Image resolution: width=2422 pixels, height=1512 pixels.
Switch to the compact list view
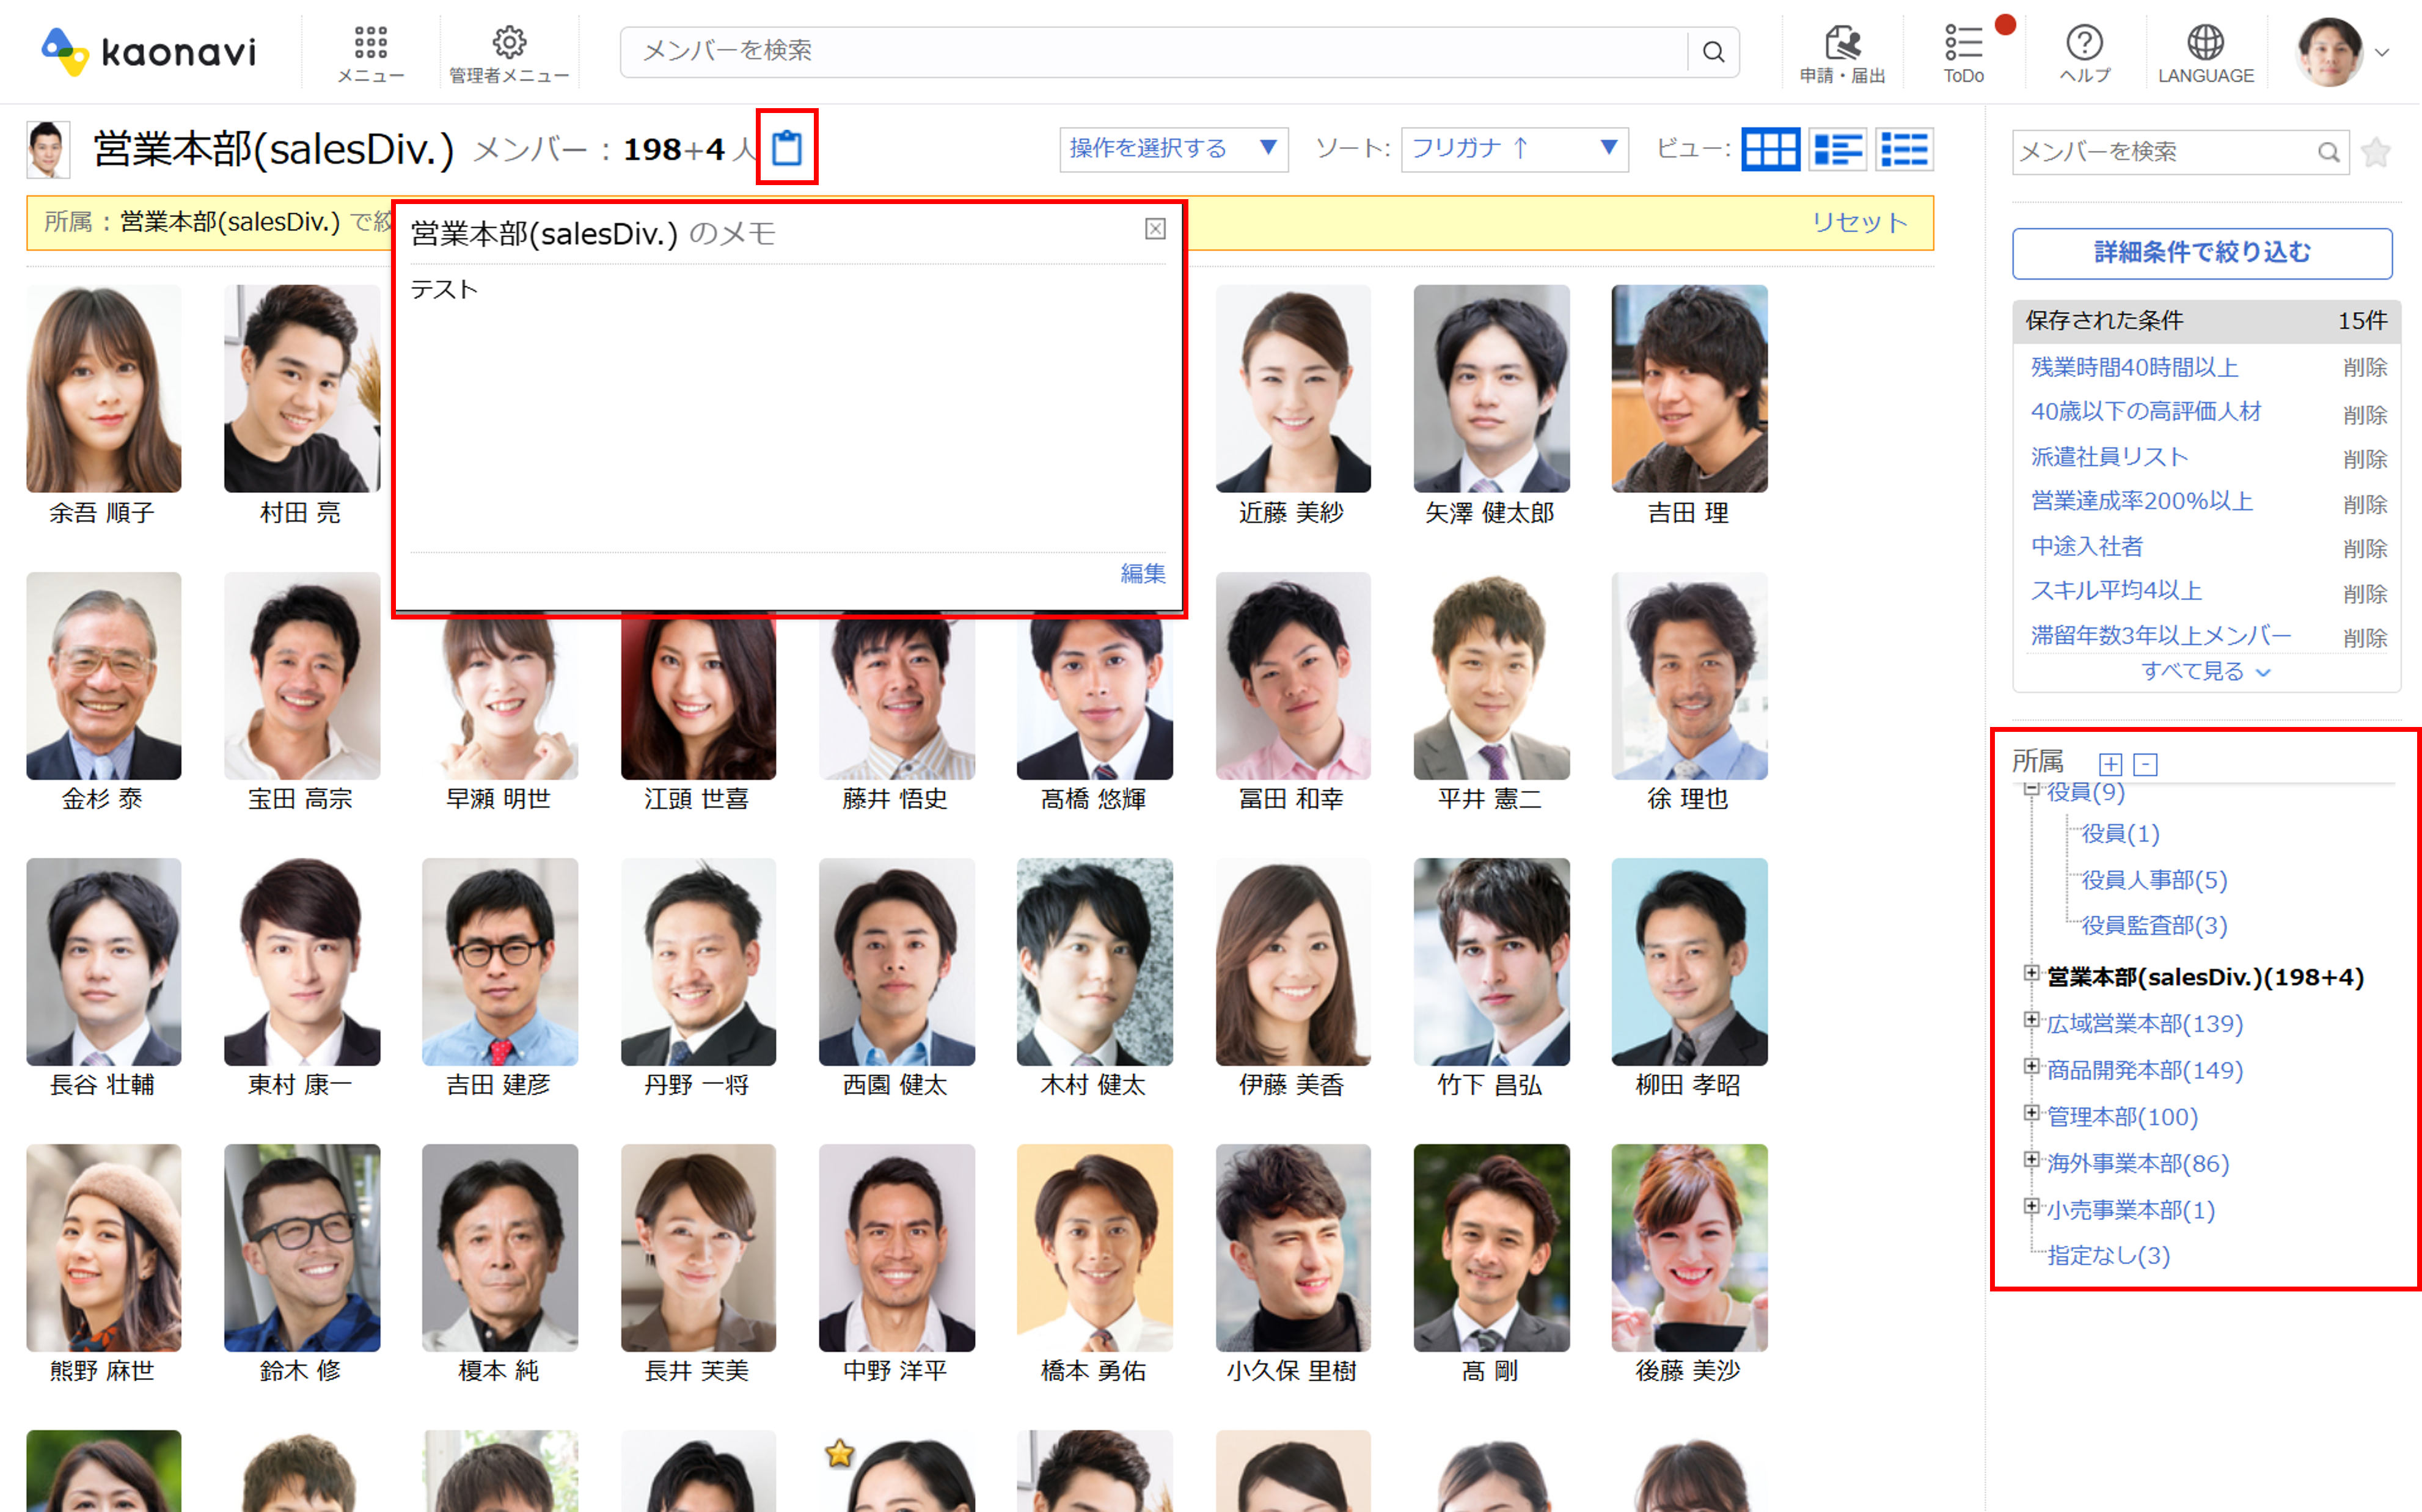1904,150
